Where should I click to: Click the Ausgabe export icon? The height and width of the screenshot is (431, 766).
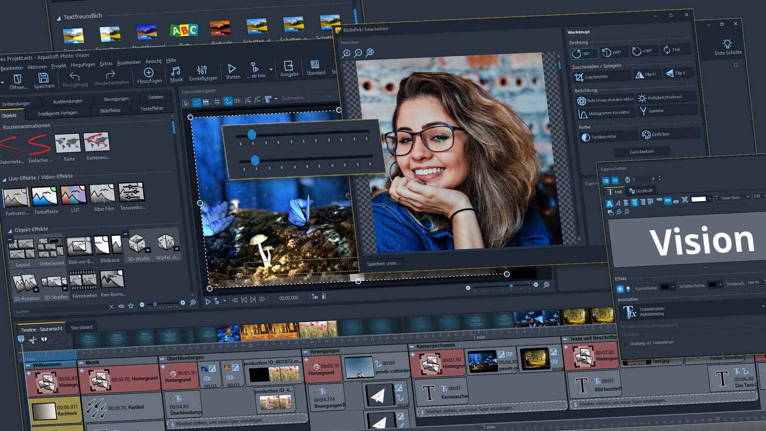[x=288, y=65]
